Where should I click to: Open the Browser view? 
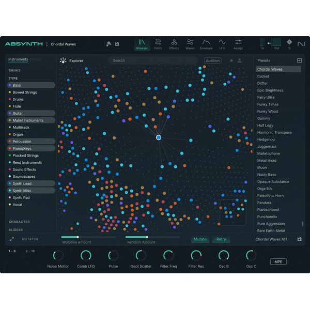[x=142, y=44]
